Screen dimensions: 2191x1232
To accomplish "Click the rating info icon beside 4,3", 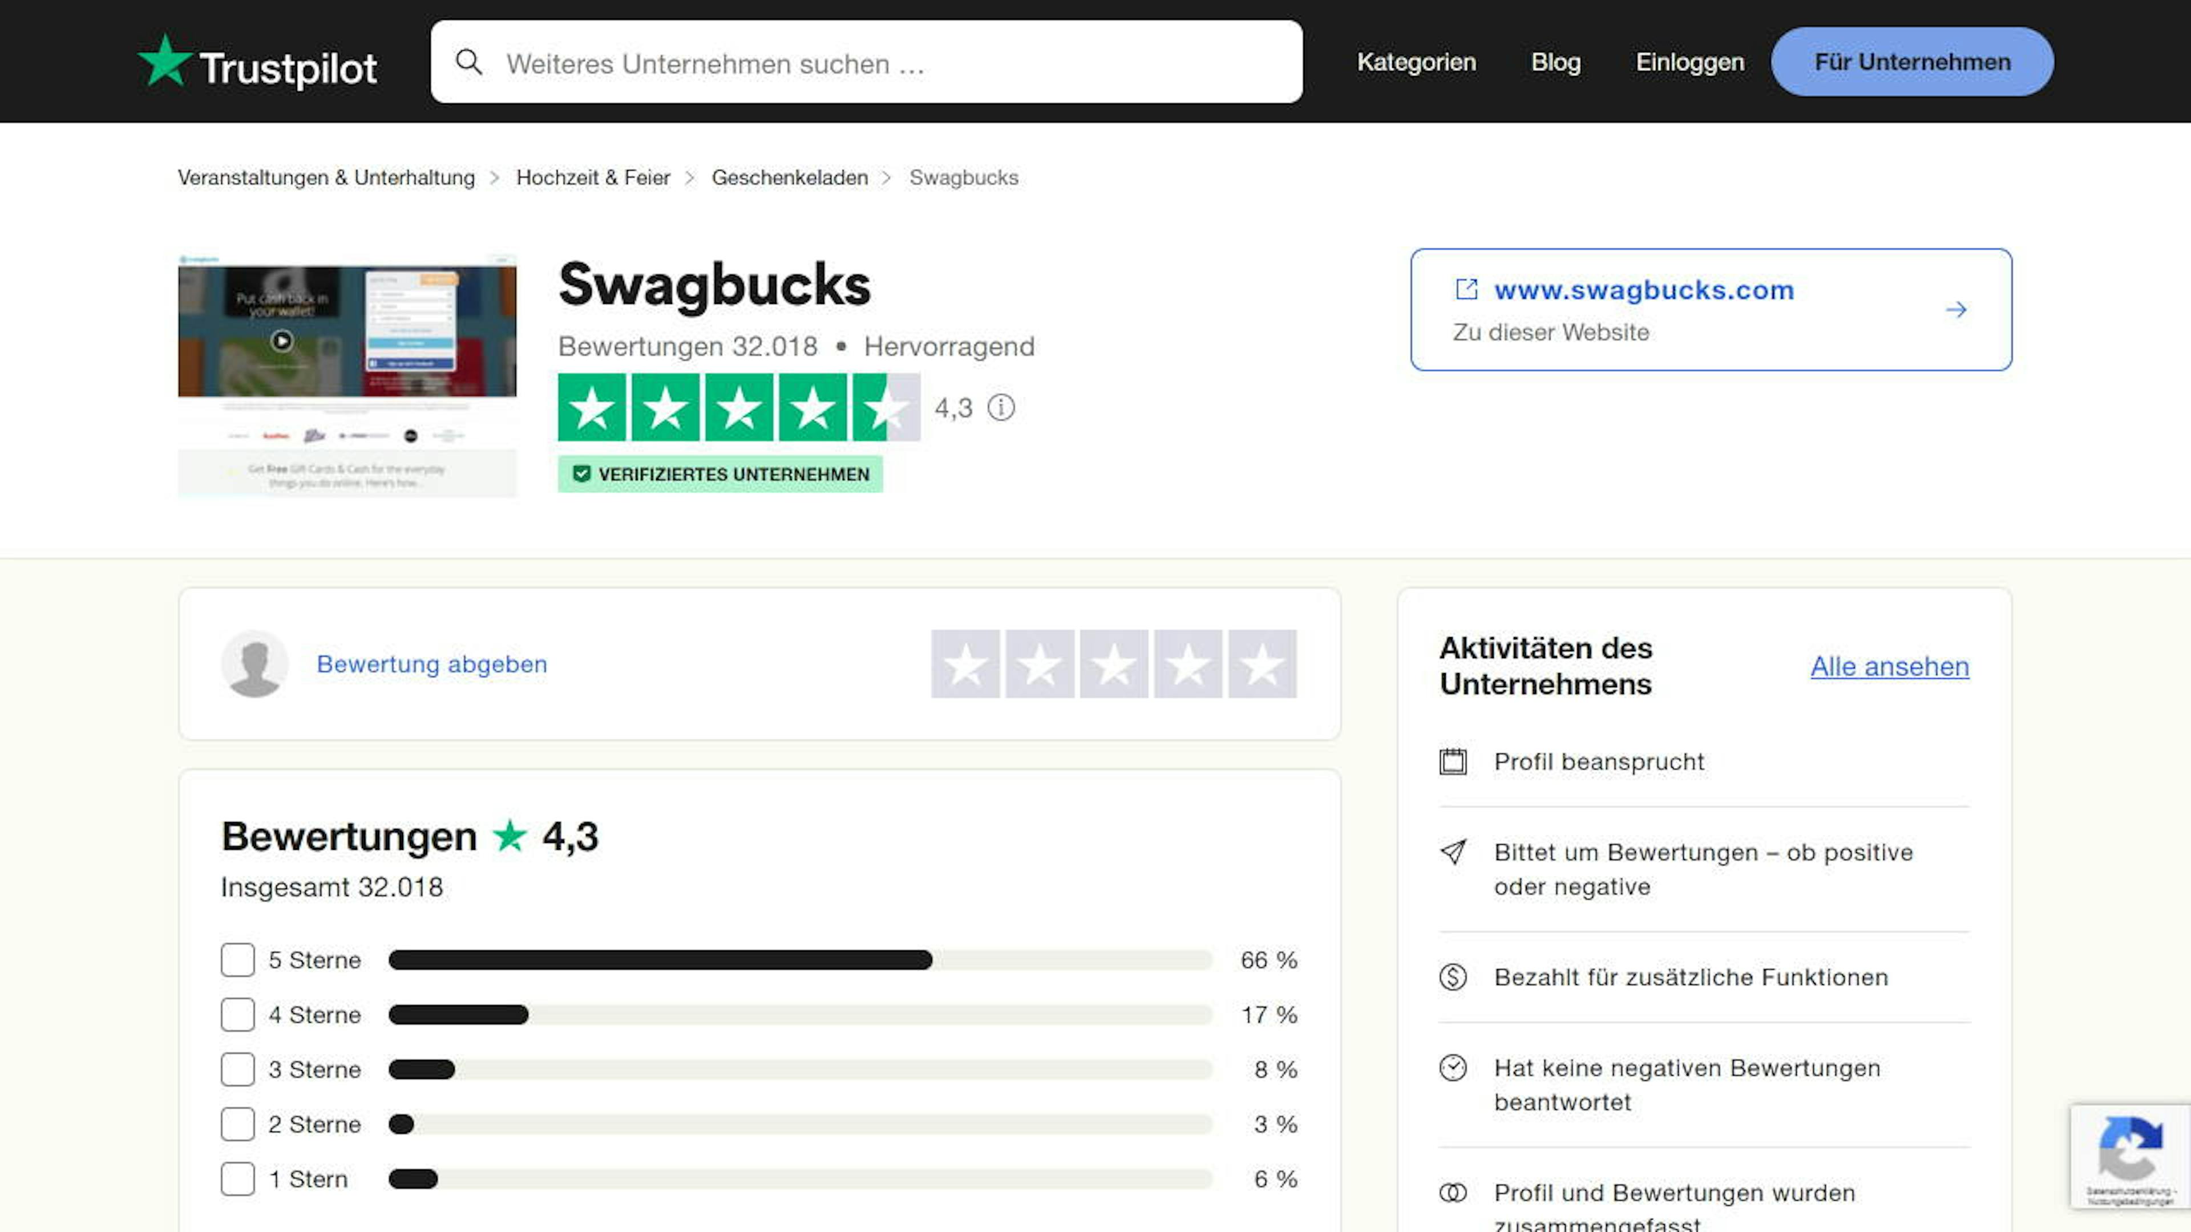I will [1001, 407].
